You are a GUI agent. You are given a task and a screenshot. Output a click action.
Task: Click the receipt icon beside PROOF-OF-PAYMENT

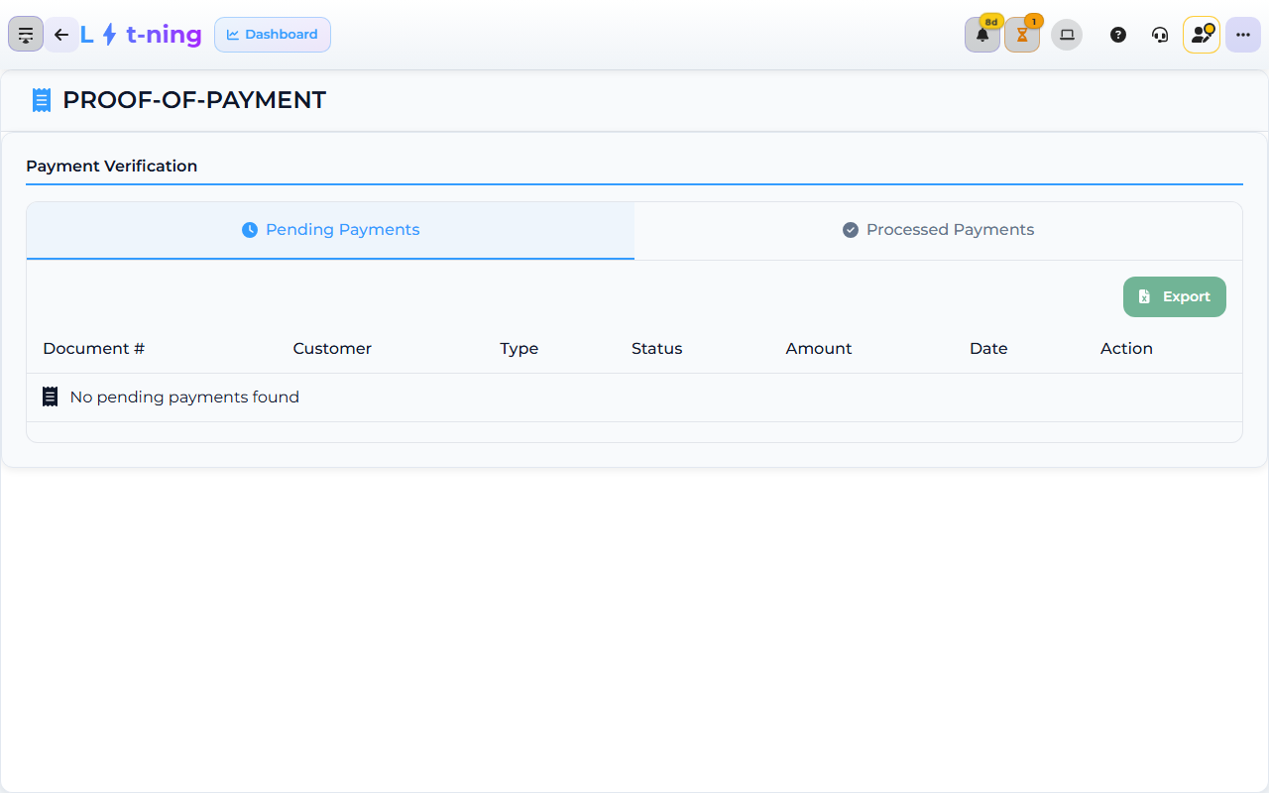tap(41, 100)
